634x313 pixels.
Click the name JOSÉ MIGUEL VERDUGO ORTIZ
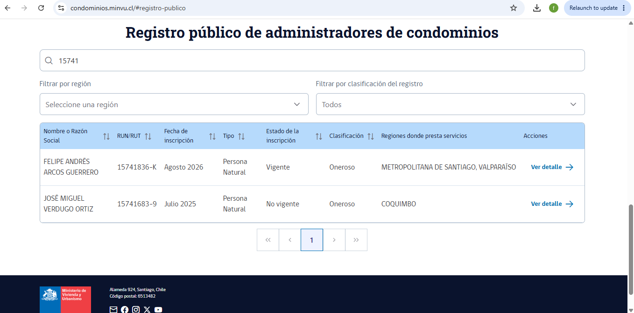[x=68, y=204]
